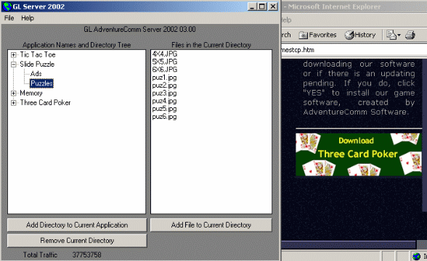Screen dimensions: 427x261
Task: Expand the Memory tree node
Action: 13,94
